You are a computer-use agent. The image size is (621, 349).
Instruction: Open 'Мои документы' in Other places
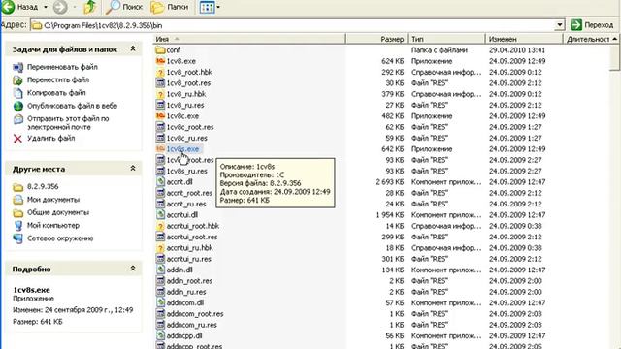coord(53,200)
